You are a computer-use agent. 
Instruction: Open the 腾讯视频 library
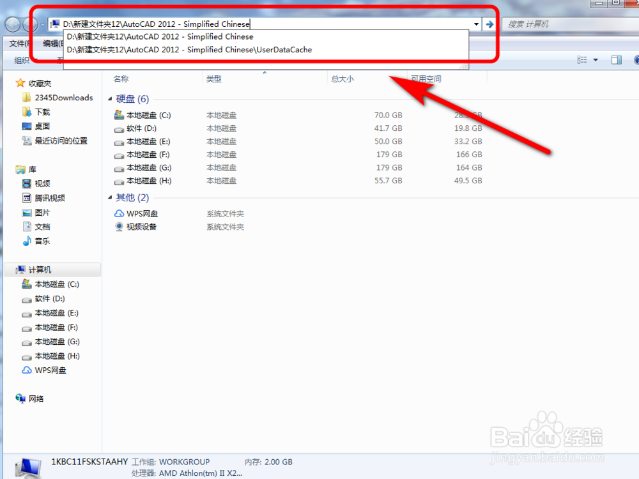[x=49, y=198]
